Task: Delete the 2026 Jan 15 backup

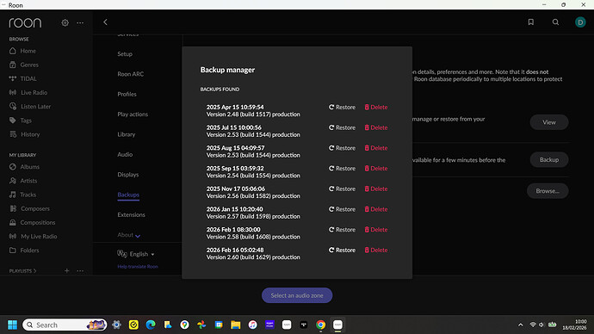Action: coord(376,209)
